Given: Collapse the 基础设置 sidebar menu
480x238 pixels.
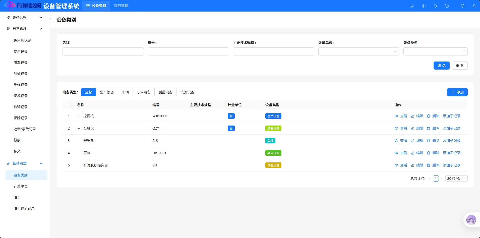Looking at the screenshot, I should (25, 163).
